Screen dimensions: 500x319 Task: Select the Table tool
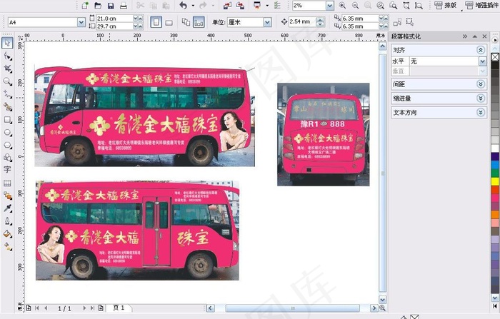7,183
